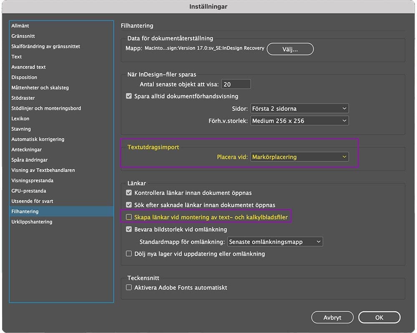
Task: Click the Välj... button for recovery folder
Action: click(290, 49)
